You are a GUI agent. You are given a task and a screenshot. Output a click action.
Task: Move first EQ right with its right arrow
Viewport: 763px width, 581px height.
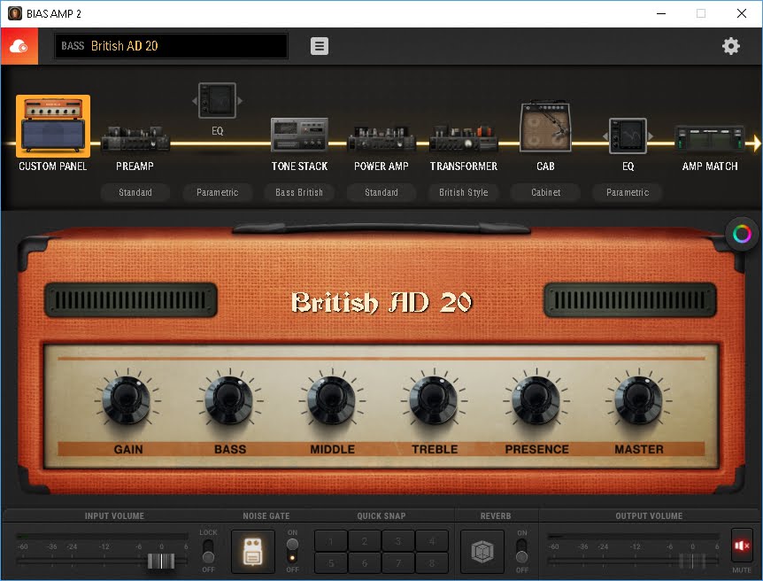pos(240,101)
